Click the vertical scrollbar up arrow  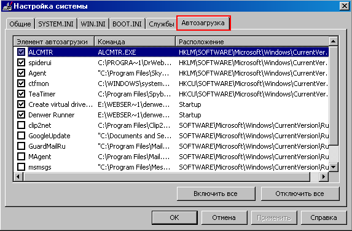(334, 41)
